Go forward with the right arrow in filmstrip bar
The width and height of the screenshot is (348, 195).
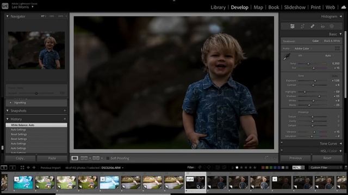coord(34,167)
